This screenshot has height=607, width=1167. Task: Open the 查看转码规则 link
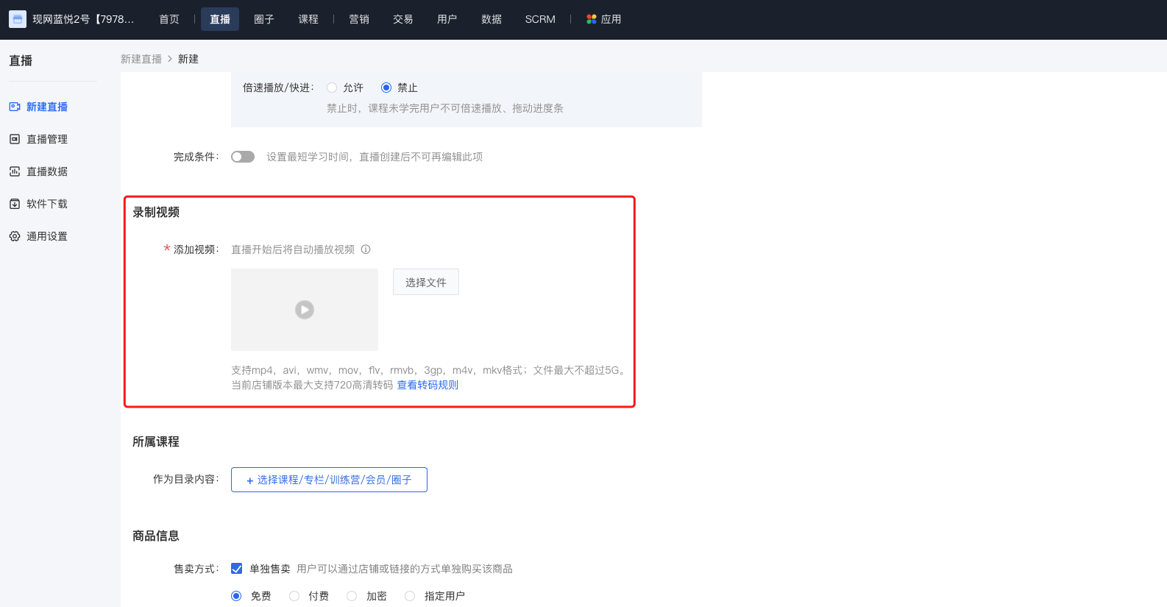pos(428,385)
